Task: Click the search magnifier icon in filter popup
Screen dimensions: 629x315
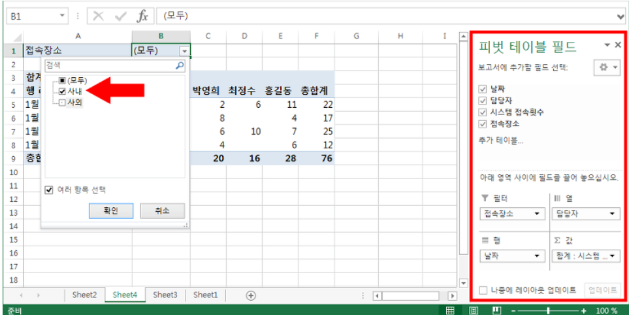Action: (x=180, y=65)
